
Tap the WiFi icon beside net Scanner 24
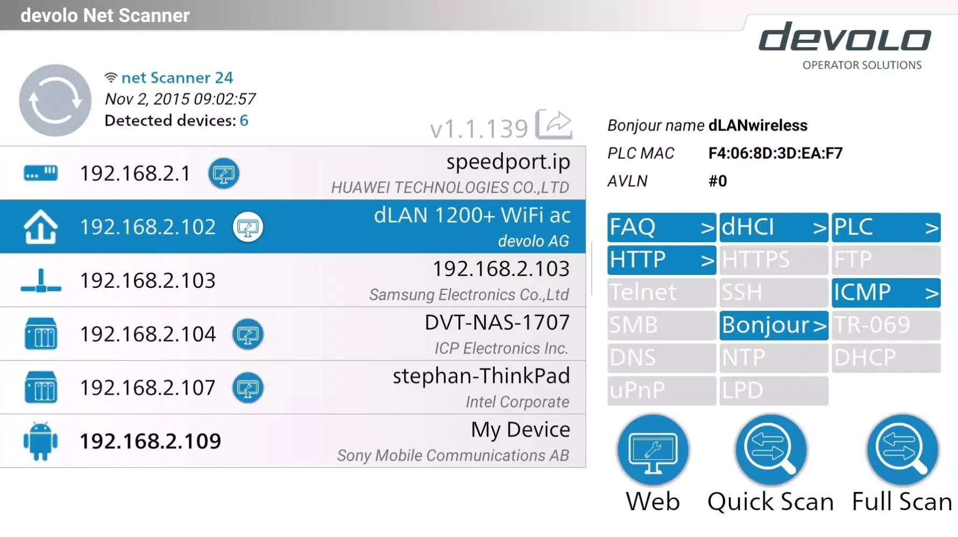(x=111, y=78)
